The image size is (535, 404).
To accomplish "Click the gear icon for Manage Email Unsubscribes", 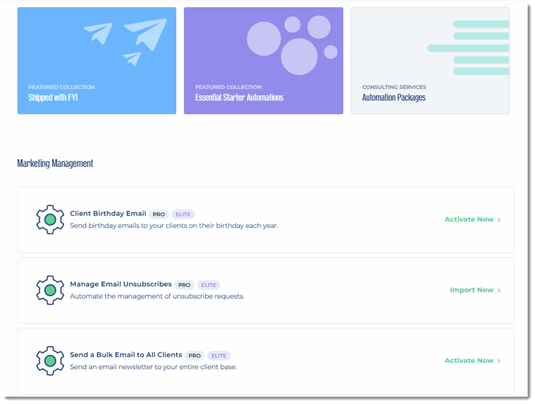I will point(50,290).
